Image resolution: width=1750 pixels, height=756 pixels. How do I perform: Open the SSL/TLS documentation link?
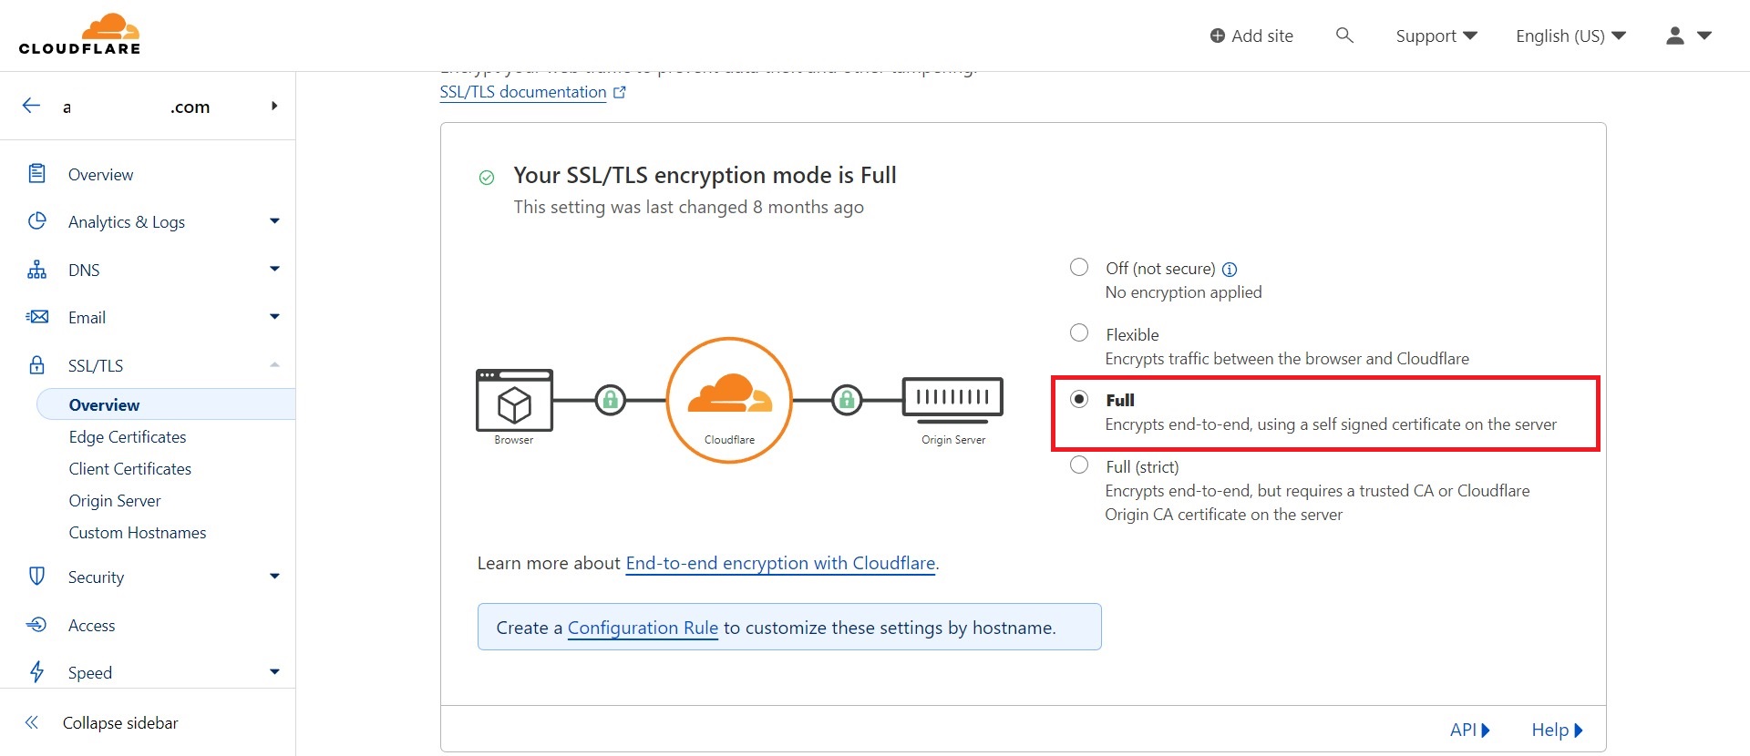[523, 92]
